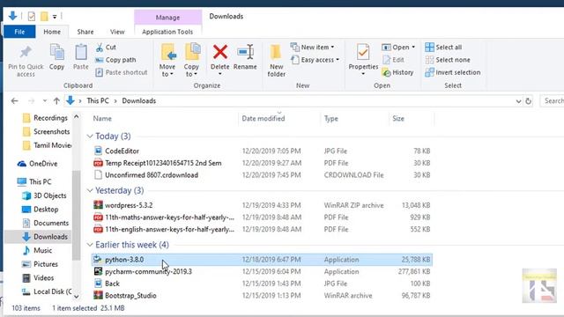The image size is (564, 317).
Task: Open address bar history dropdown
Action: (x=518, y=101)
